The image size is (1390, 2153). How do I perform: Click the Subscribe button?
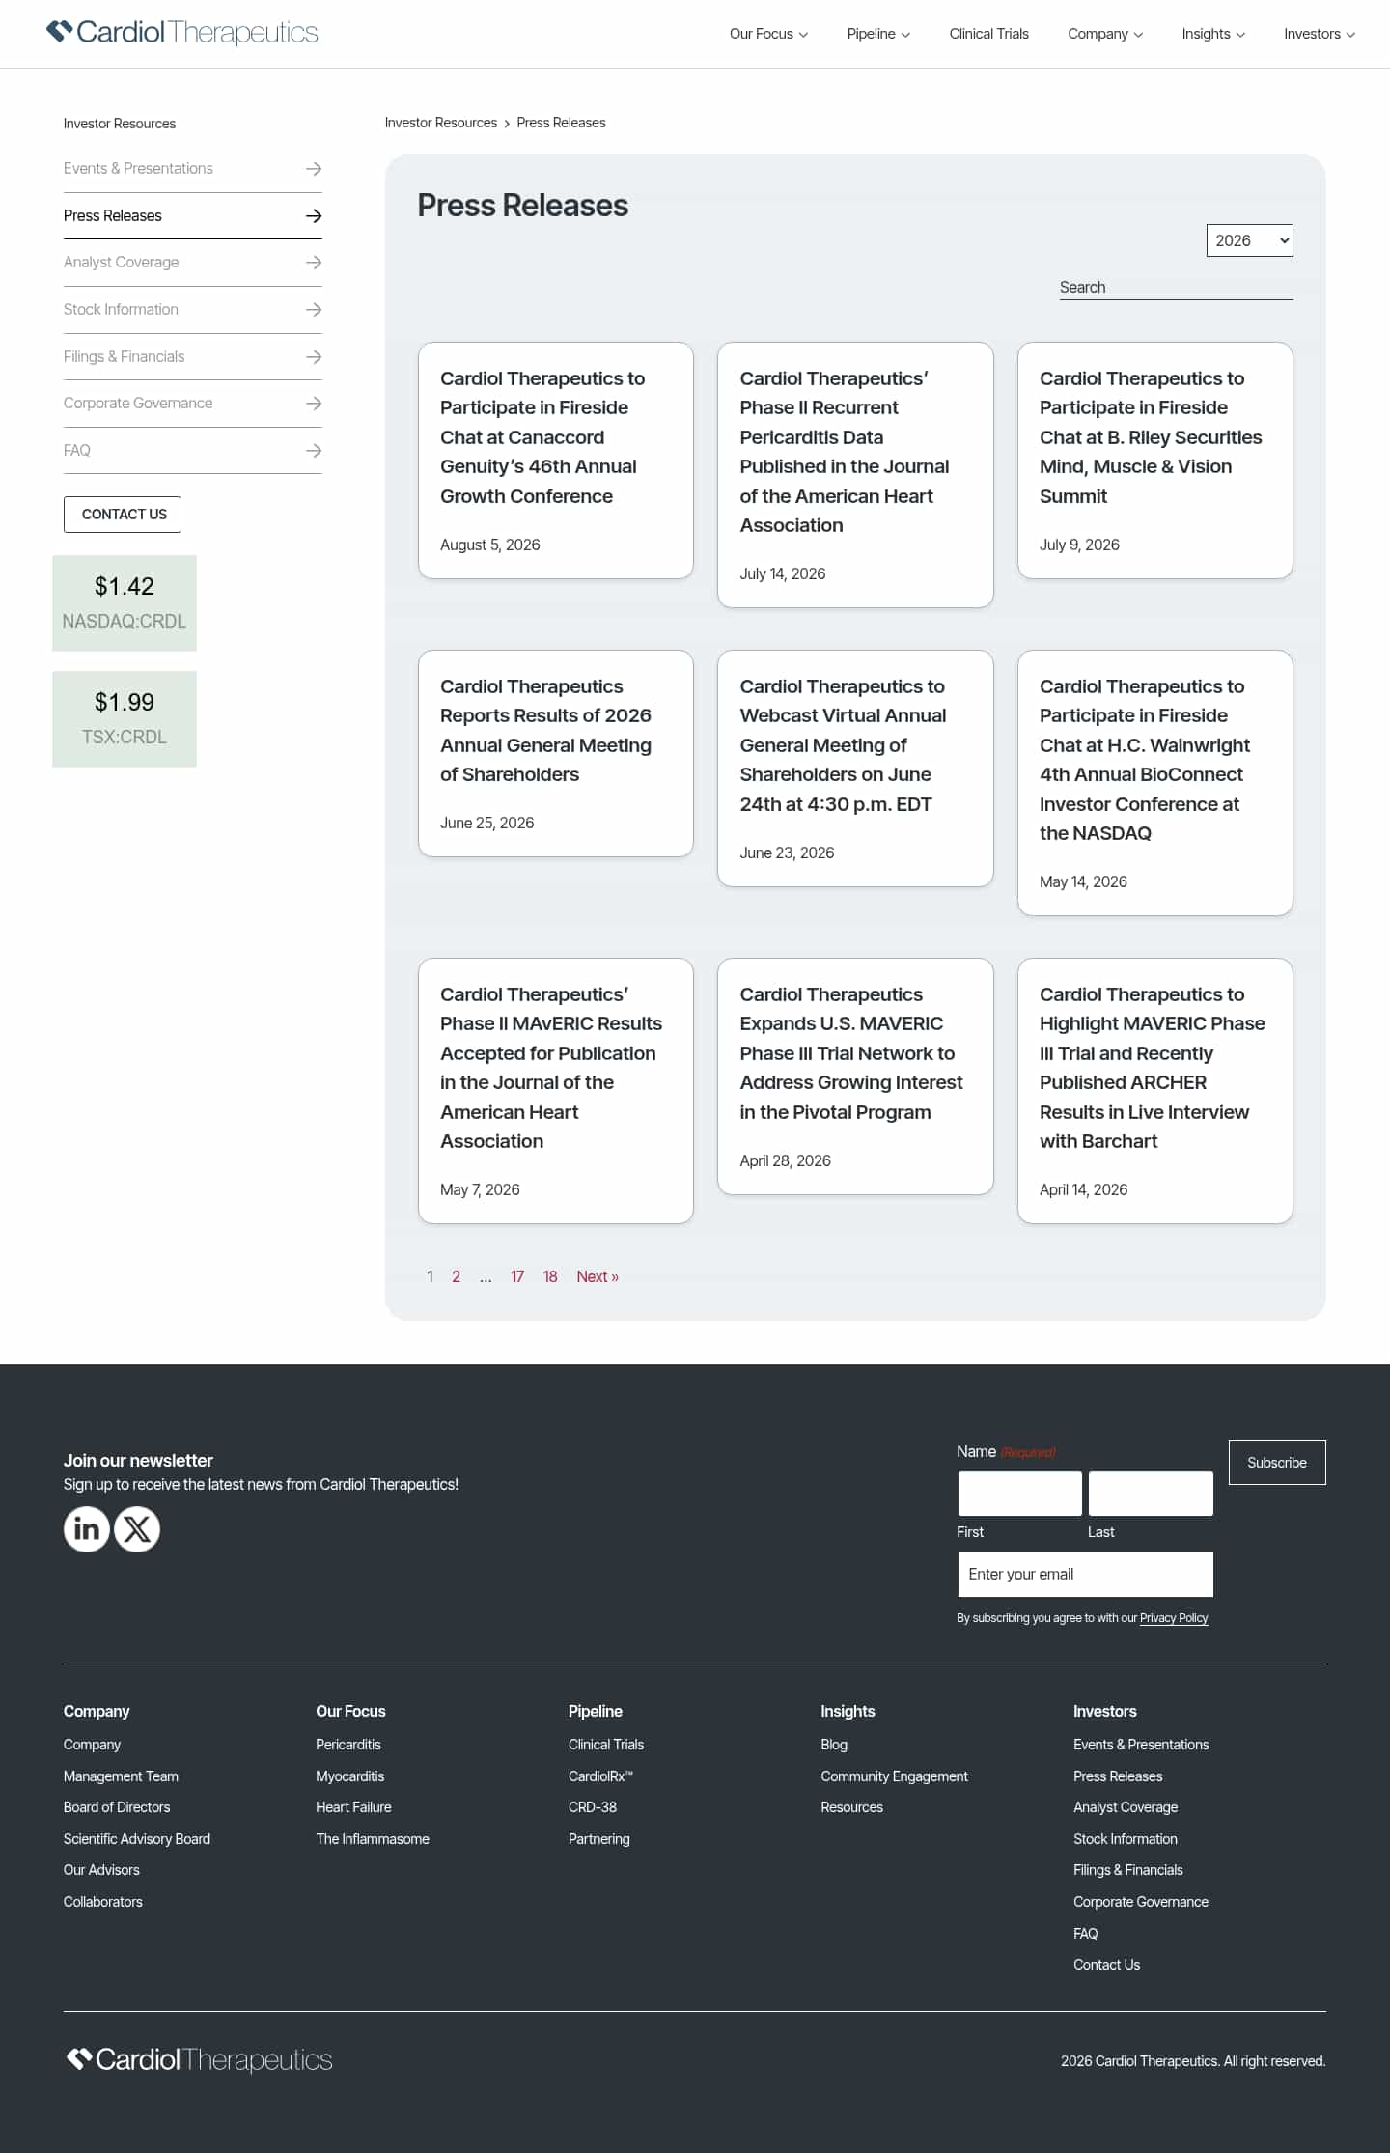click(1277, 1463)
